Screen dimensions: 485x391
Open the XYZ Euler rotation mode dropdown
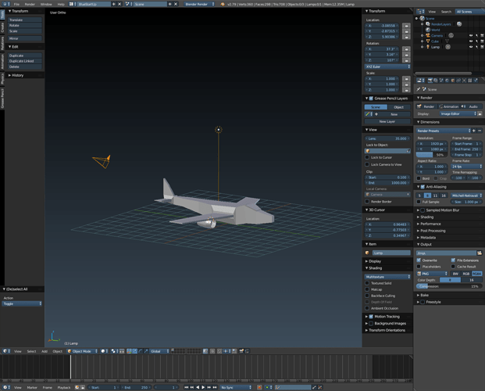coord(387,66)
